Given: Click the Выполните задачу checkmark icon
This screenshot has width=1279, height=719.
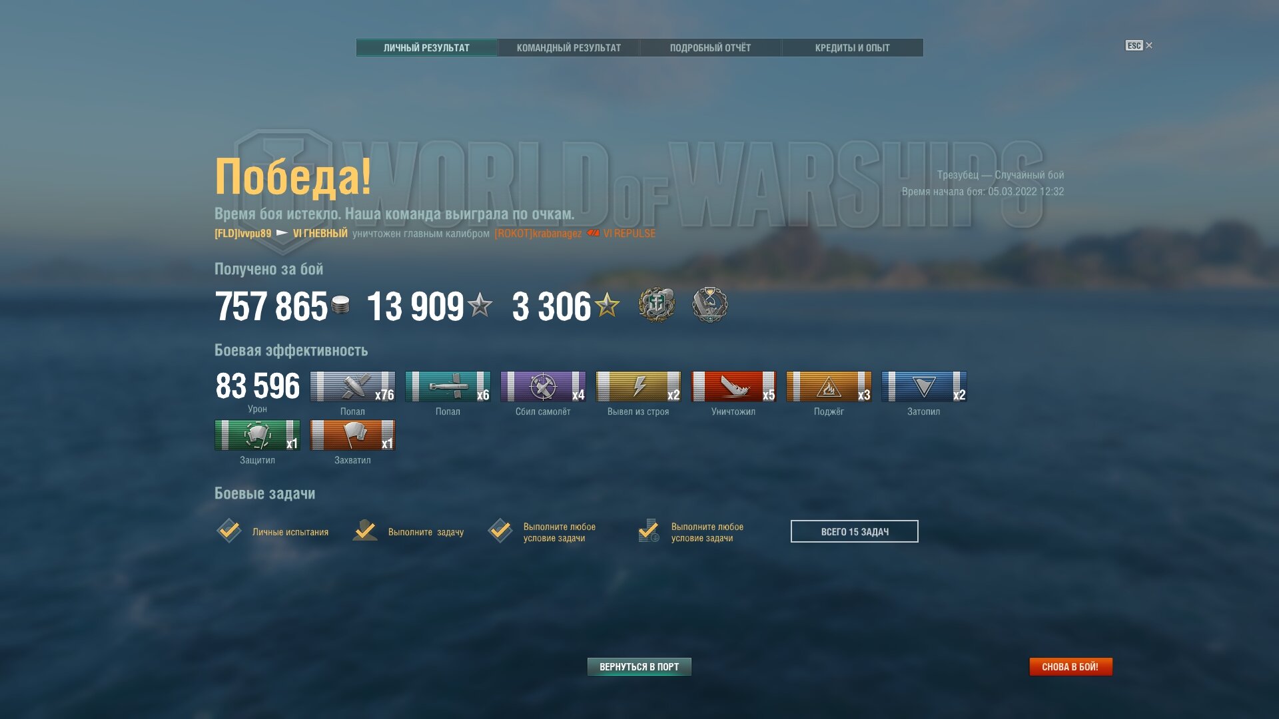Looking at the screenshot, I should [365, 531].
